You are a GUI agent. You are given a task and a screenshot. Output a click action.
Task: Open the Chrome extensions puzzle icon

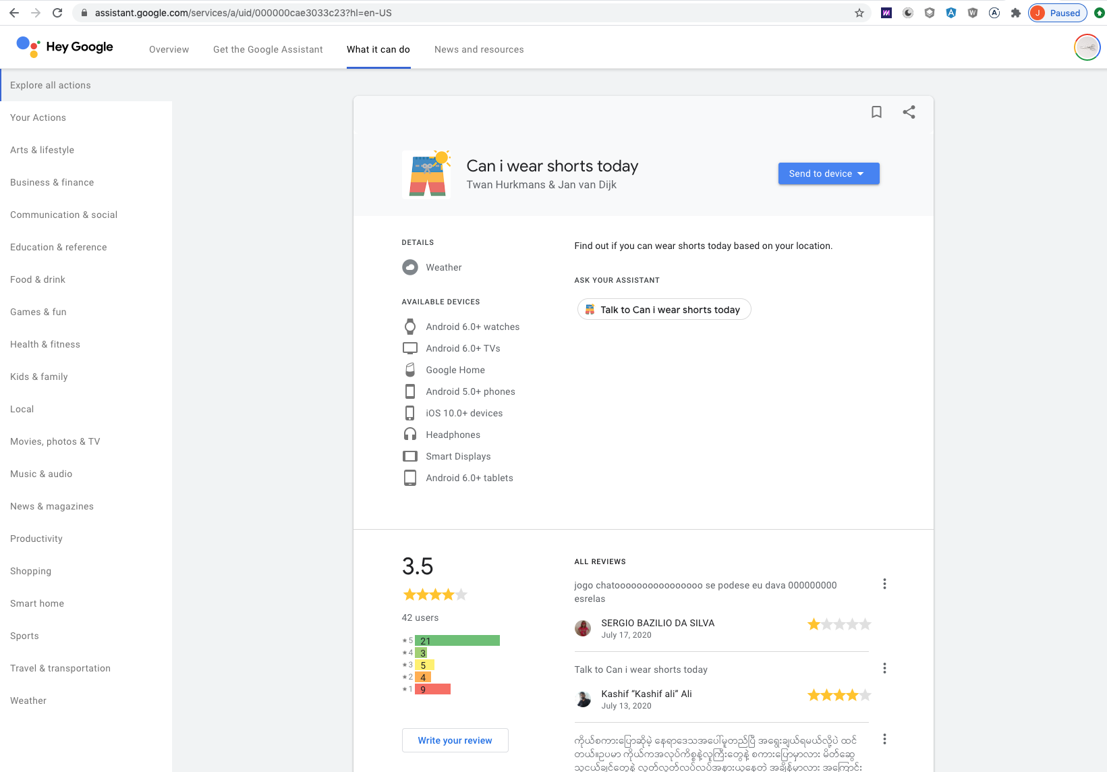click(1015, 13)
